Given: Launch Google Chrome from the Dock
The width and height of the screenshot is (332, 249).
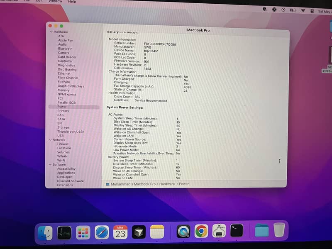Looking at the screenshot, I should click(201, 231).
